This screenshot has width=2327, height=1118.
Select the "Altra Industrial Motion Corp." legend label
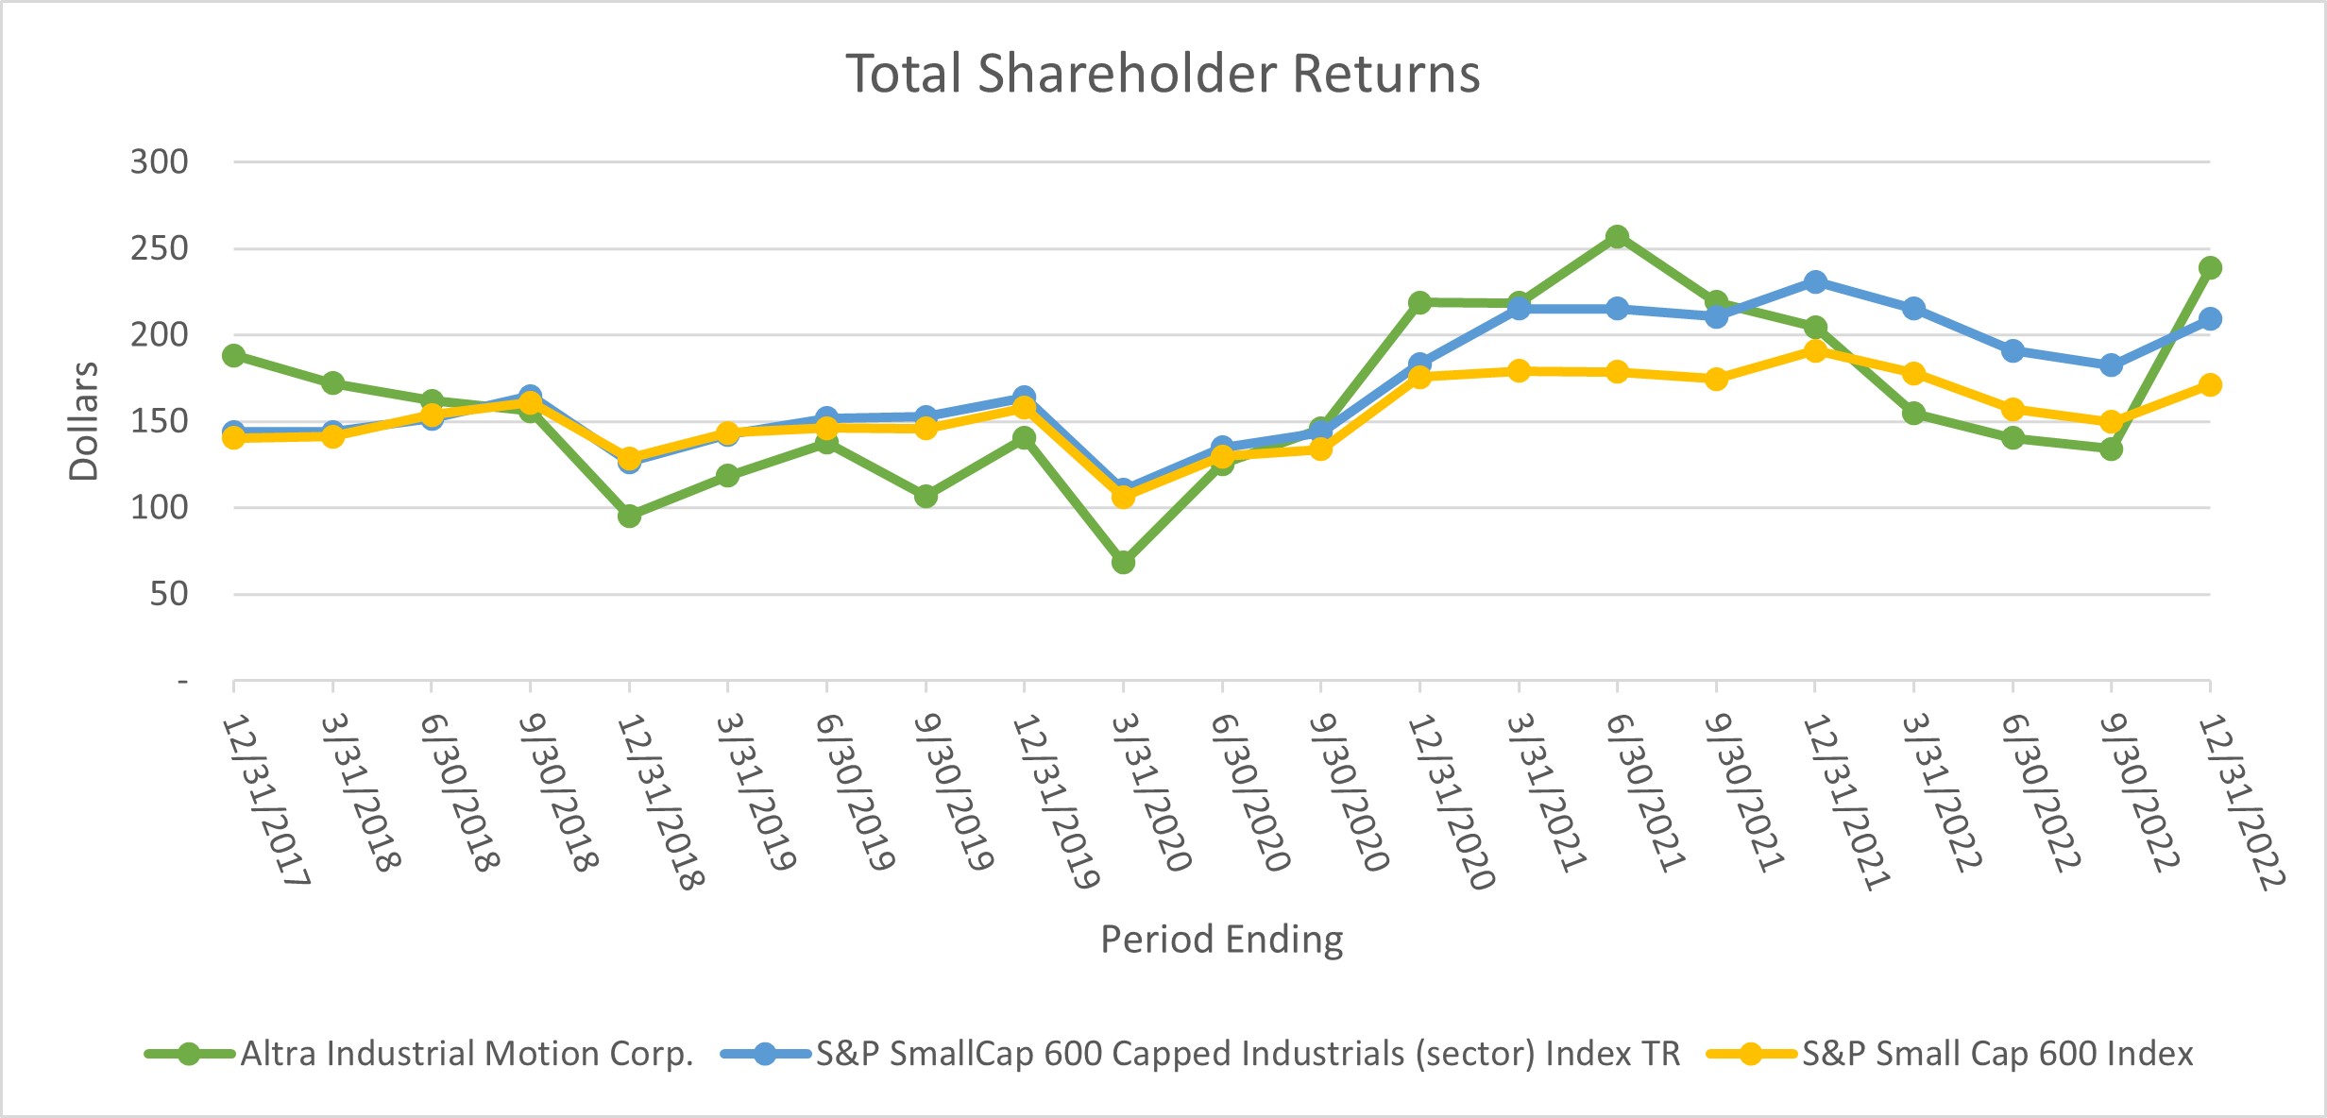(x=467, y=1054)
